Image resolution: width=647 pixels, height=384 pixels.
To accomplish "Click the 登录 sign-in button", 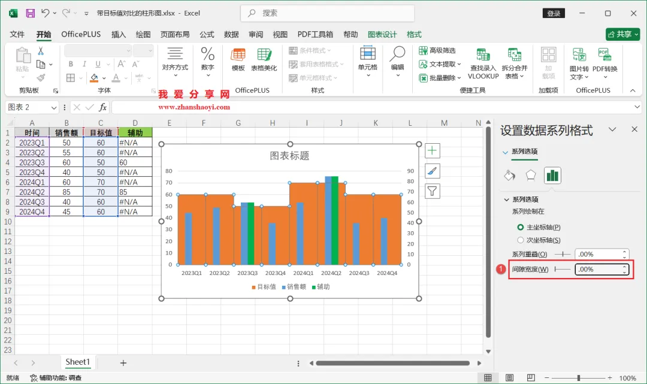I will pyautogui.click(x=554, y=13).
